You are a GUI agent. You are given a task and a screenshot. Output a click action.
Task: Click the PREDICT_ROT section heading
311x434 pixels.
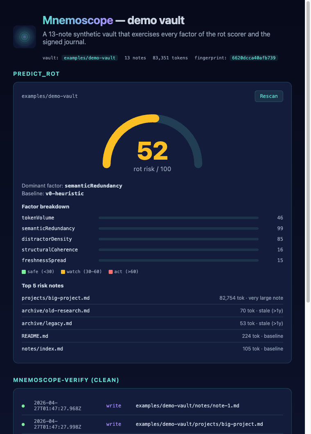(36, 74)
